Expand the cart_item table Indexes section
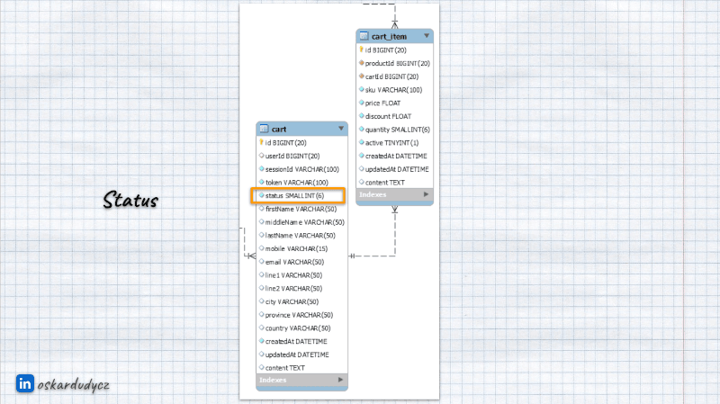This screenshot has height=404, width=720. (426, 194)
